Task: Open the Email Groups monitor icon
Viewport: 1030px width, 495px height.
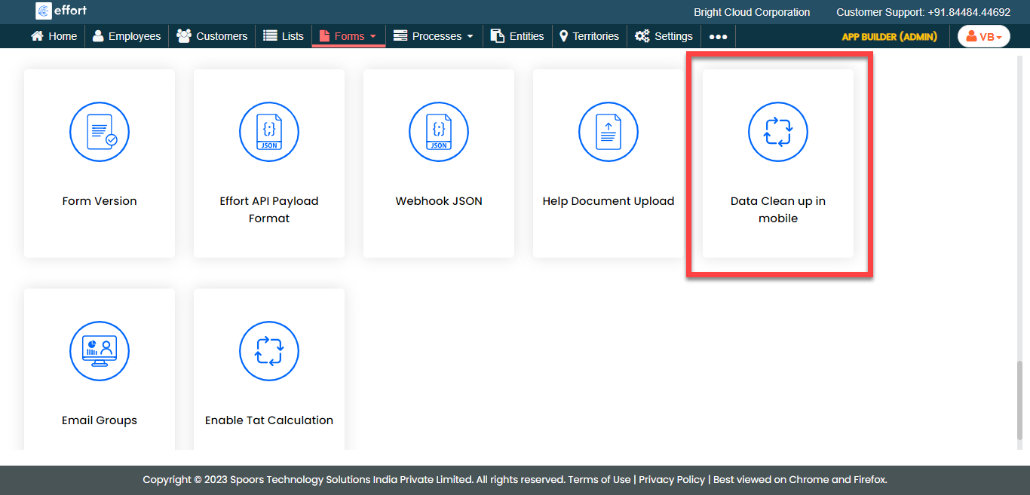Action: [100, 352]
